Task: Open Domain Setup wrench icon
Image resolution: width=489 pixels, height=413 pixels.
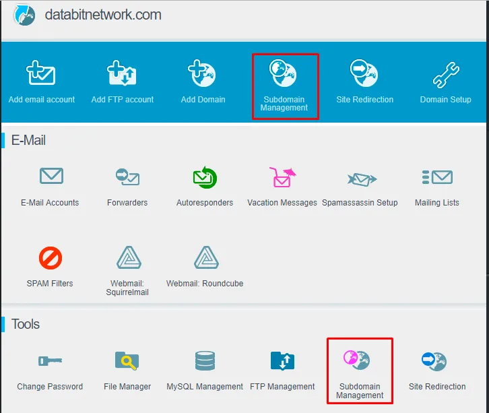Action: point(445,73)
